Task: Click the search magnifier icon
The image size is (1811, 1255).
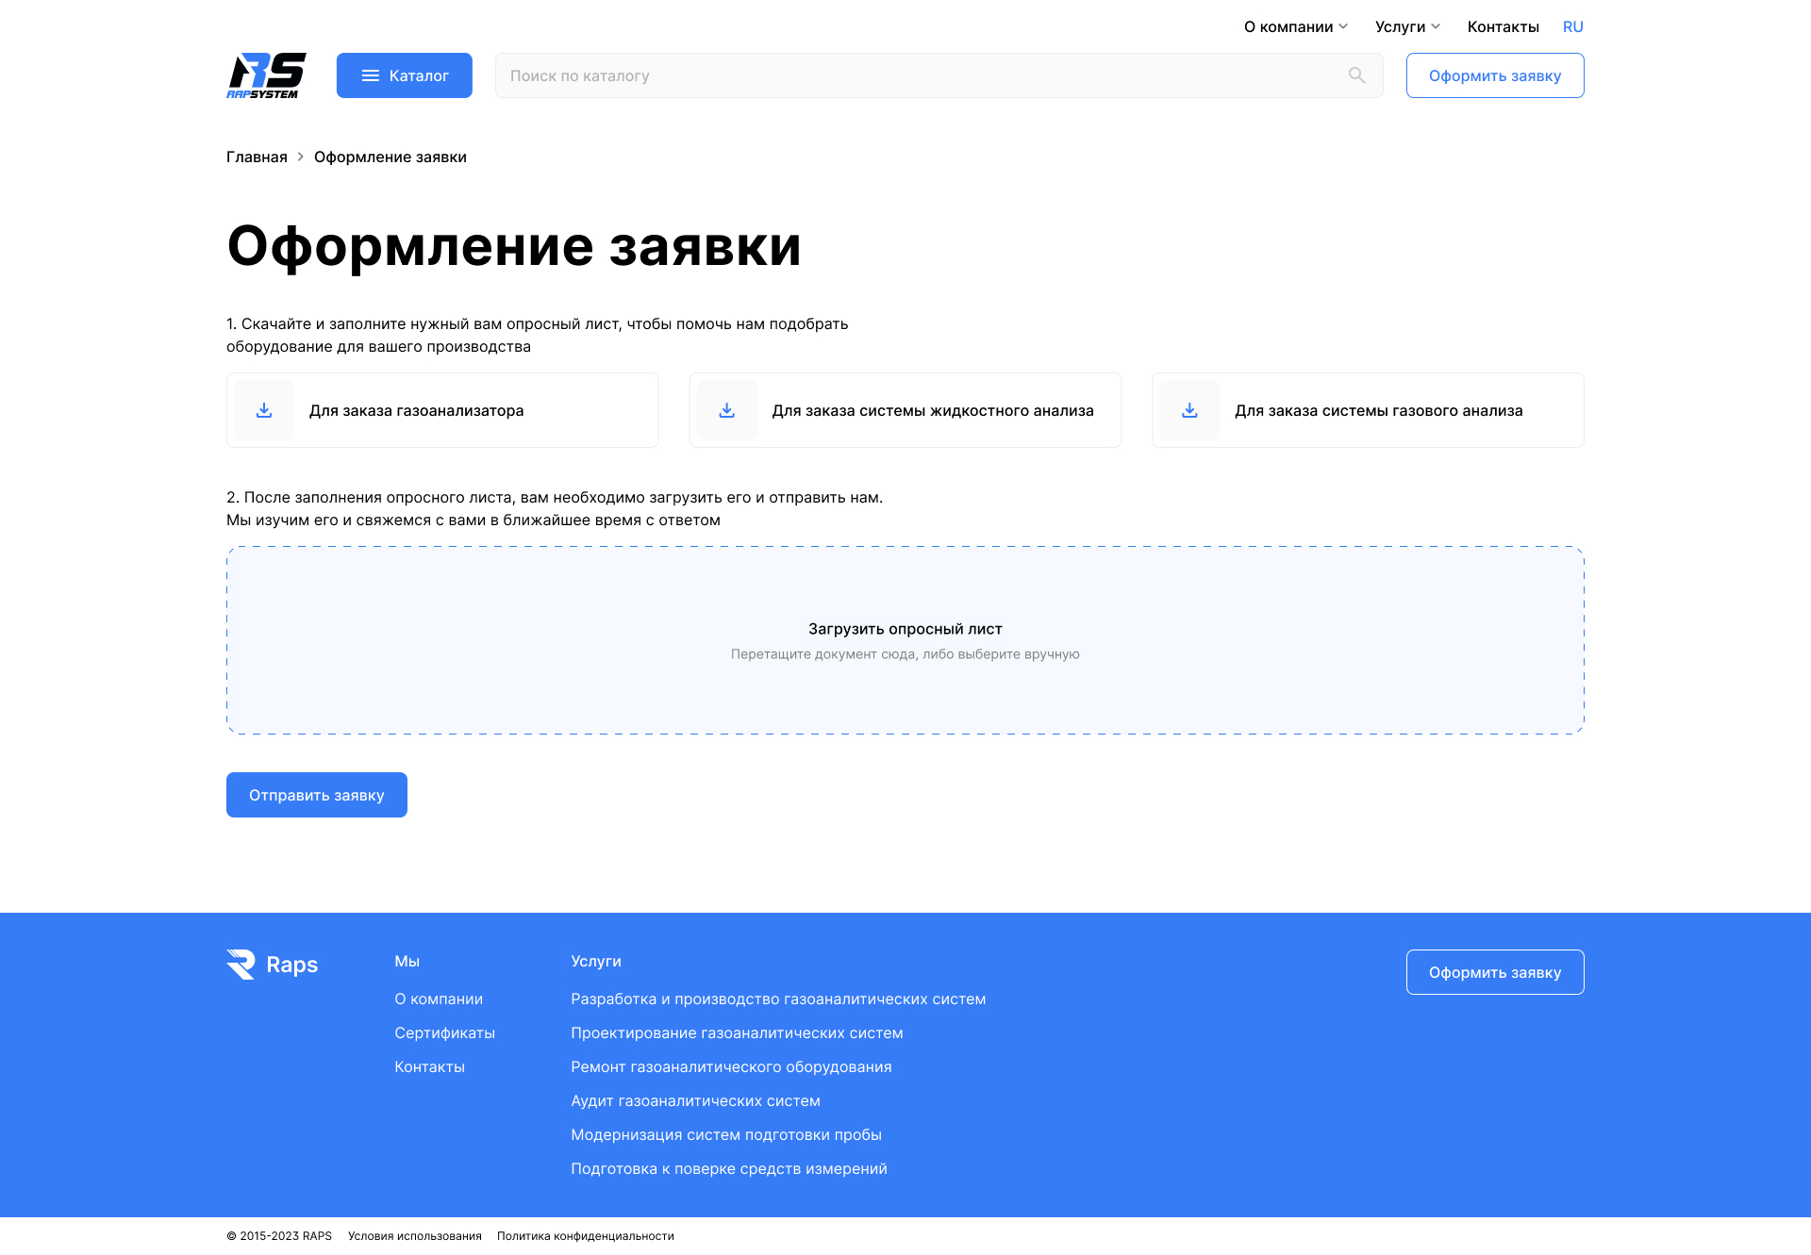Action: click(x=1356, y=75)
